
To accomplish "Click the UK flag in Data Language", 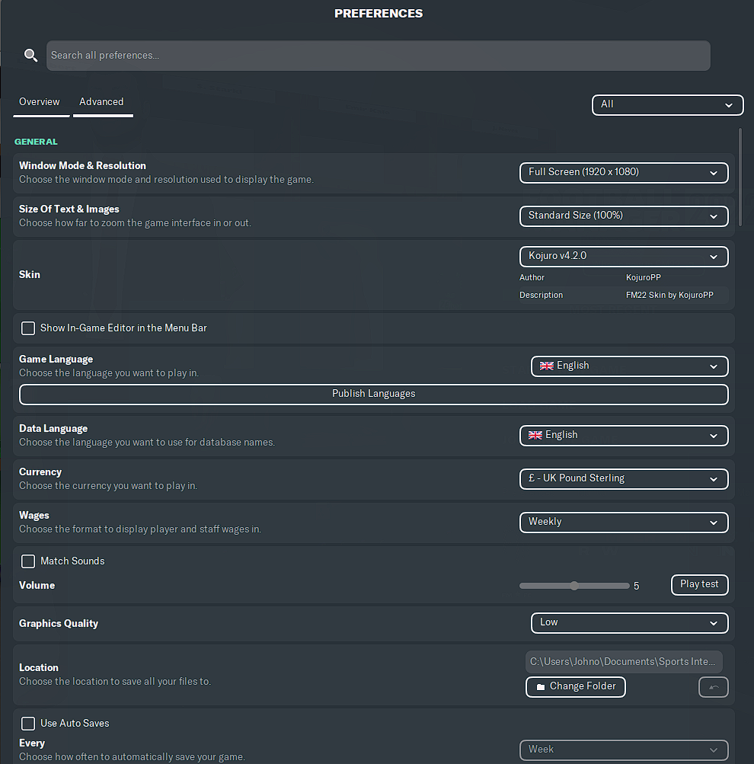I will click(535, 435).
